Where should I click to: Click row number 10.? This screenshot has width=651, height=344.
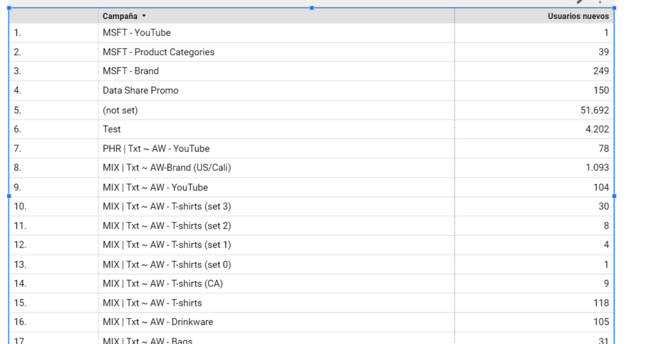pyautogui.click(x=20, y=206)
